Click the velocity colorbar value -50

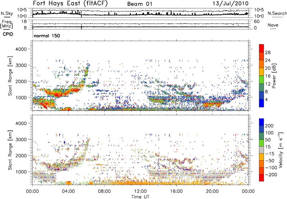[x=270, y=161]
